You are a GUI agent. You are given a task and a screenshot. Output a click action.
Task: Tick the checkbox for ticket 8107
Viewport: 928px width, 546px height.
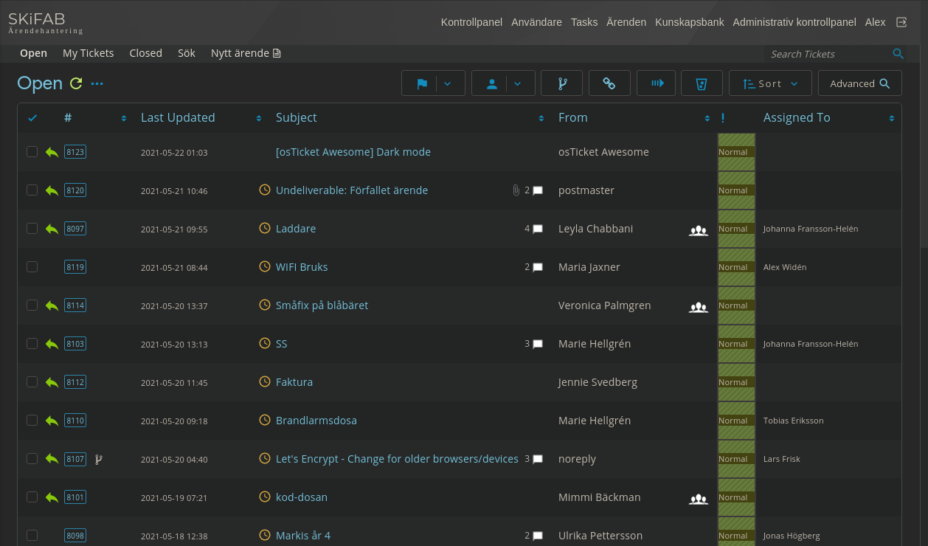tap(32, 459)
